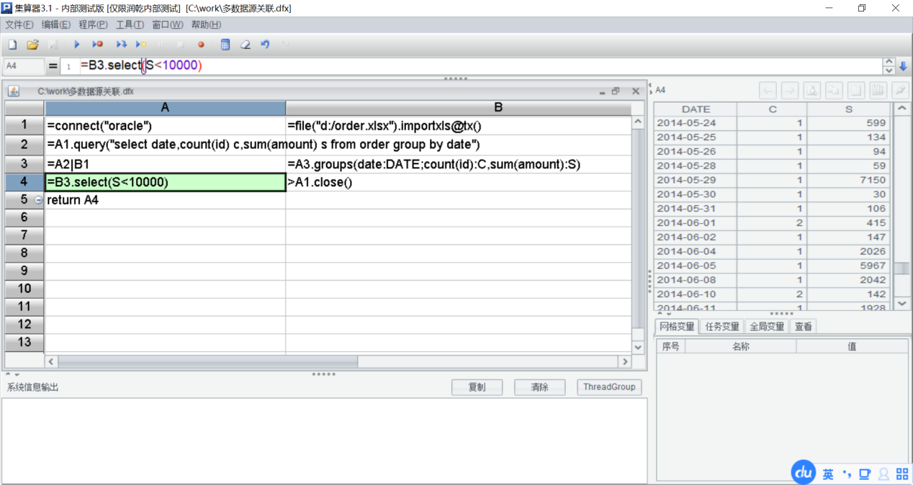Open the 程序 menu

tap(93, 24)
